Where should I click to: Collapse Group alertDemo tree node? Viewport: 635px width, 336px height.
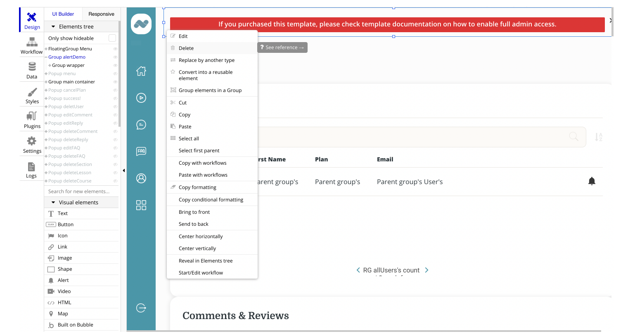[x=46, y=57]
